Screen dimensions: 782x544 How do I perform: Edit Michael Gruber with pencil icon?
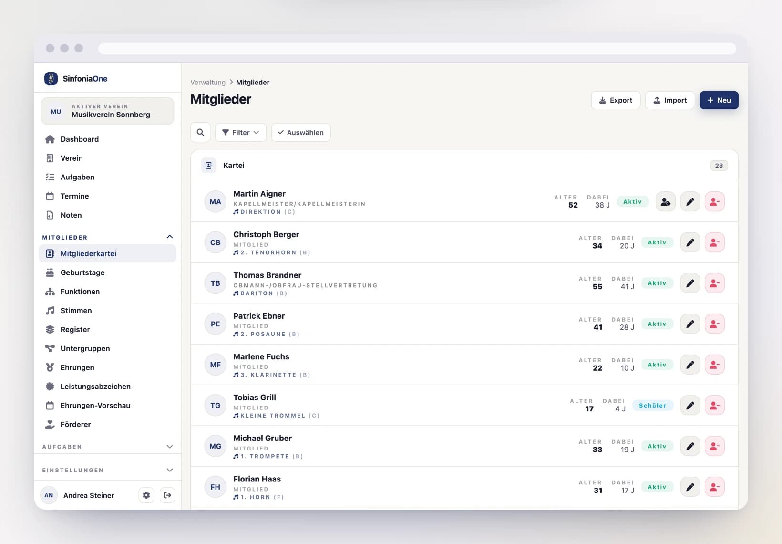click(690, 446)
